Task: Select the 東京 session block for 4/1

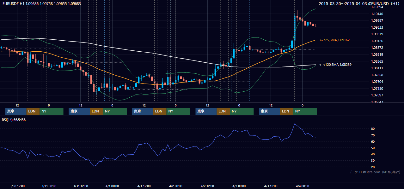Action: [x=143, y=111]
